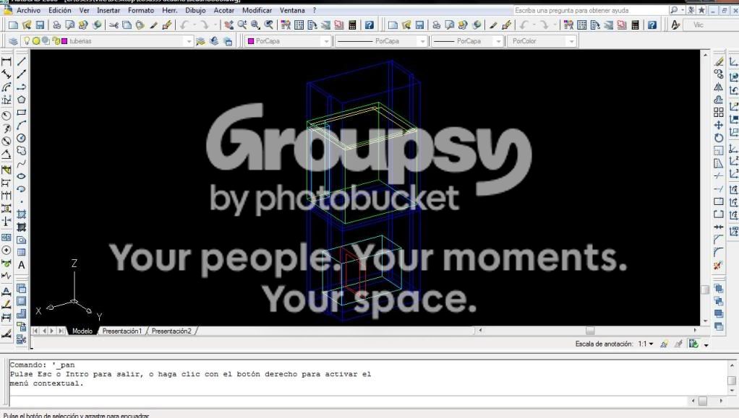The height and width of the screenshot is (418, 739).
Task: Select the Modelo tab
Action: pos(82,331)
